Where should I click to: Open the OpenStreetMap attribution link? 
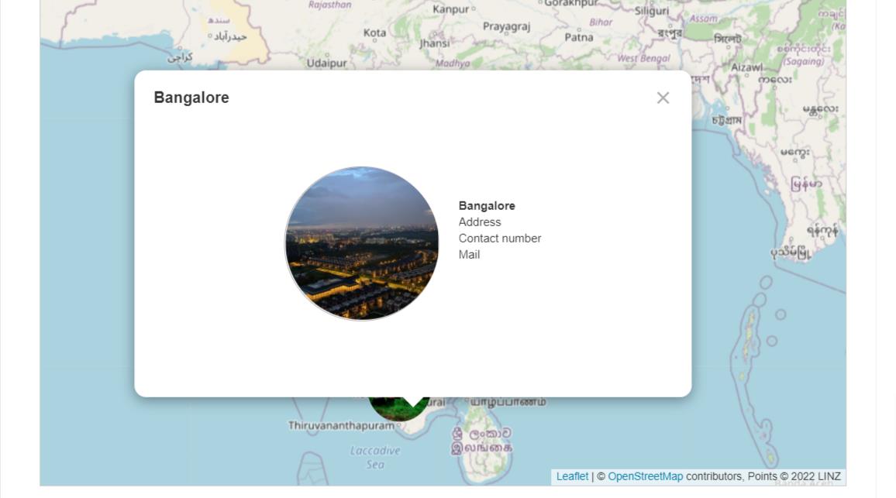645,476
